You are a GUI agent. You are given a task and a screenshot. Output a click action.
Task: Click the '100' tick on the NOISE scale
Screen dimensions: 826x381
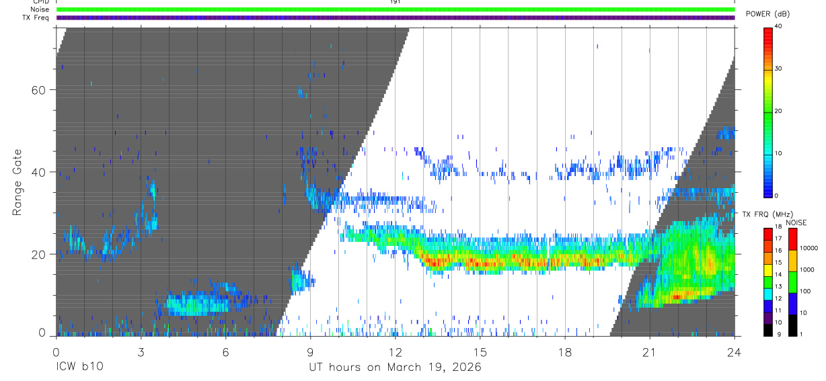click(x=804, y=291)
